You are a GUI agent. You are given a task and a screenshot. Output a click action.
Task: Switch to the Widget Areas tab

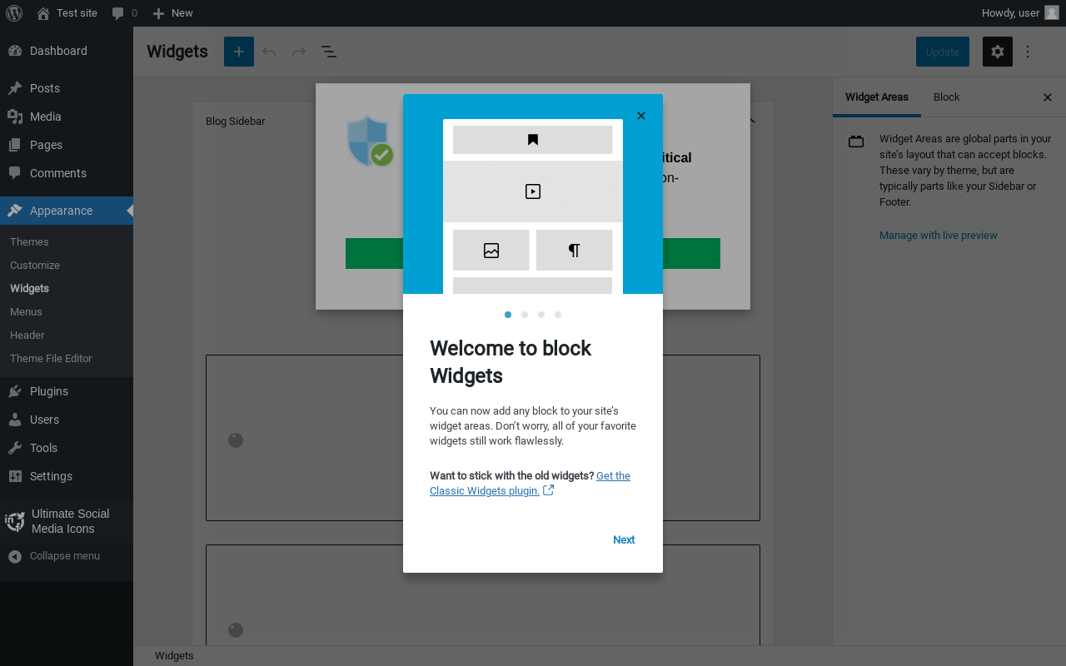click(877, 97)
